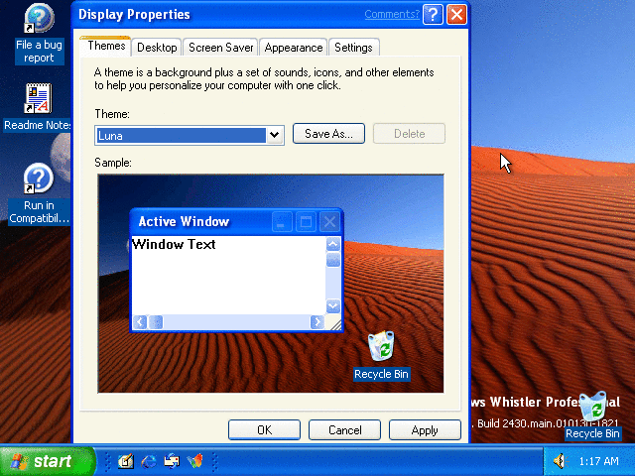
Task: Open the Start menu
Action: tap(48, 461)
